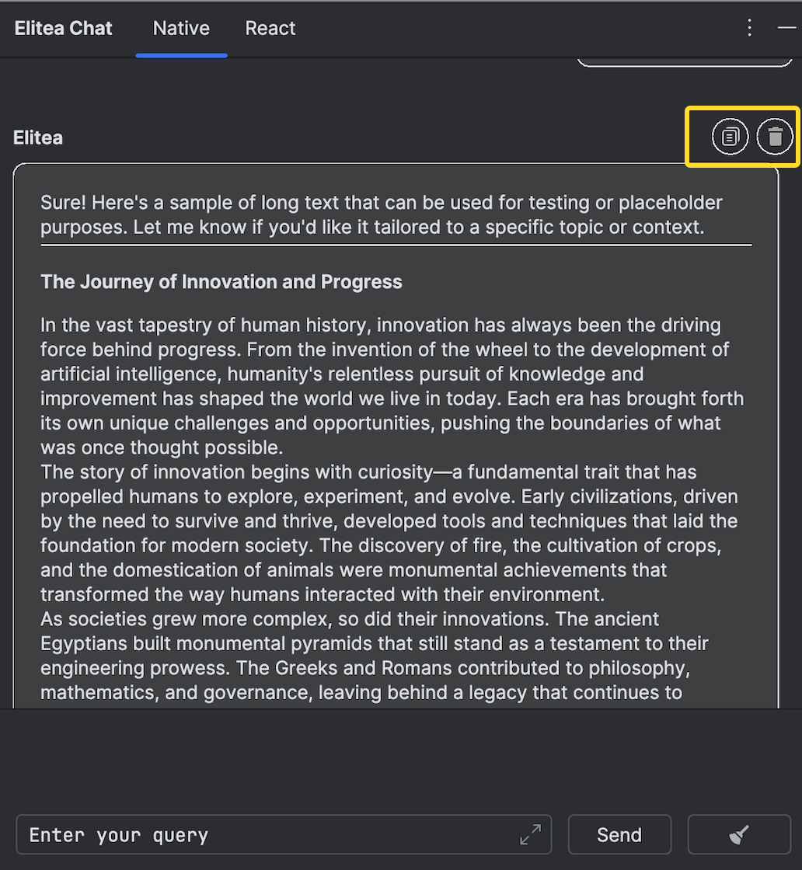This screenshot has width=802, height=870.
Task: Delete the Elitea response with the trash icon
Action: 775,137
